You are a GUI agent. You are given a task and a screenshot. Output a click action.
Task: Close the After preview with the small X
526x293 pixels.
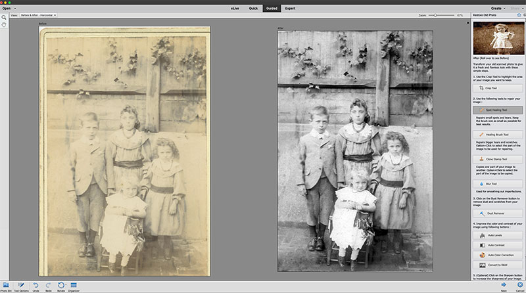468,23
